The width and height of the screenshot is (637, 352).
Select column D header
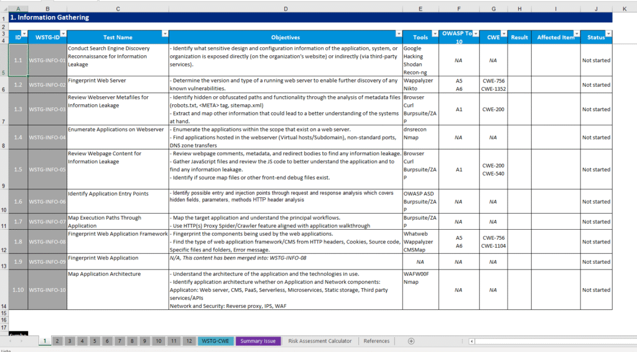pyautogui.click(x=285, y=9)
